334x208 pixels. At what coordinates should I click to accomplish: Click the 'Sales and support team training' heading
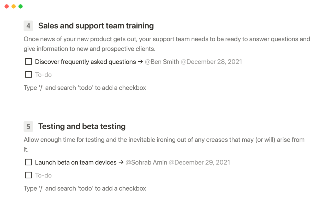pyautogui.click(x=96, y=26)
